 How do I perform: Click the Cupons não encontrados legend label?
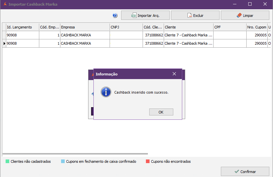click(x=171, y=161)
